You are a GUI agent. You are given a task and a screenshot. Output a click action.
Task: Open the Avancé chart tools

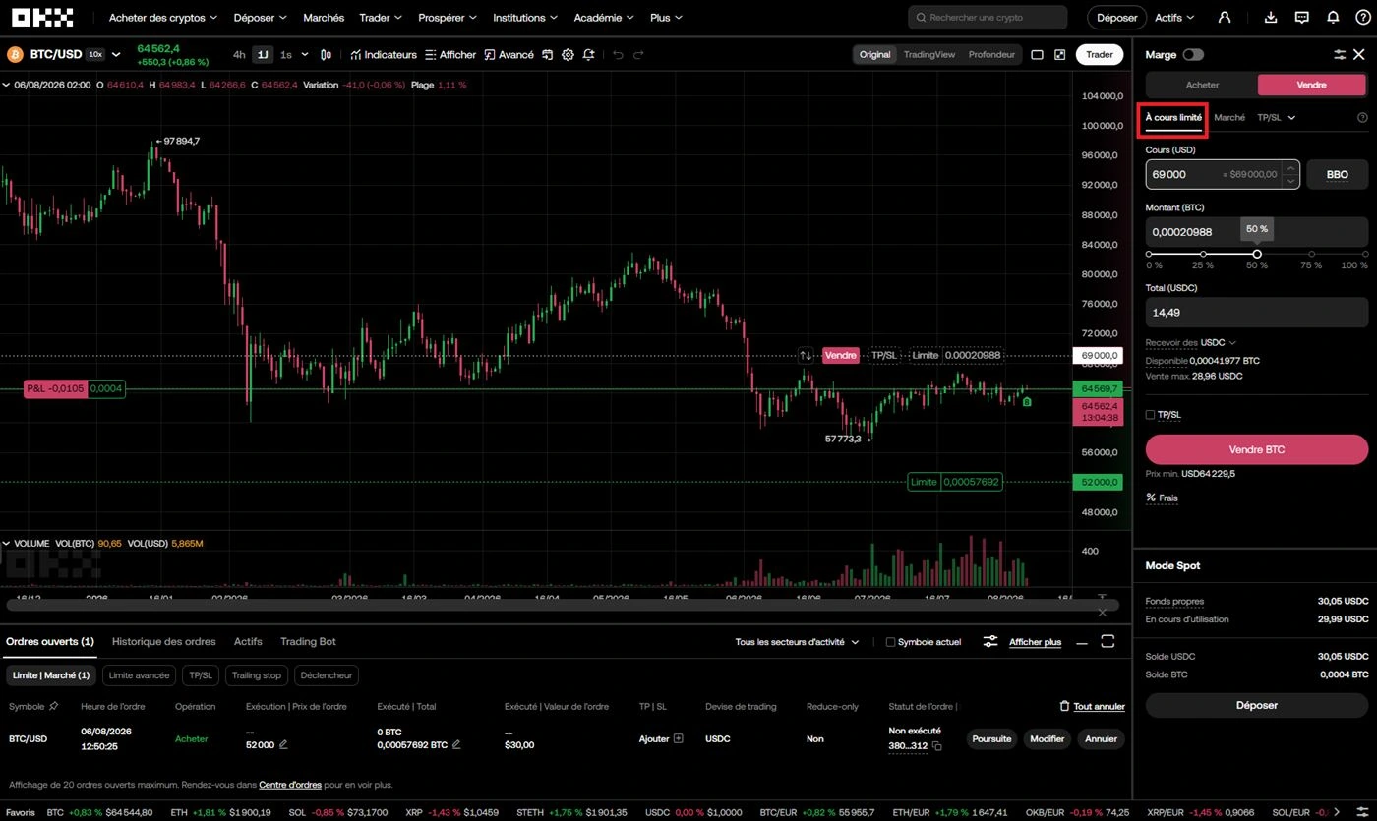point(509,55)
